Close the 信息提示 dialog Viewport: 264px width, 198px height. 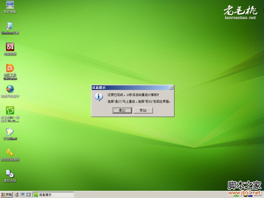point(171,87)
